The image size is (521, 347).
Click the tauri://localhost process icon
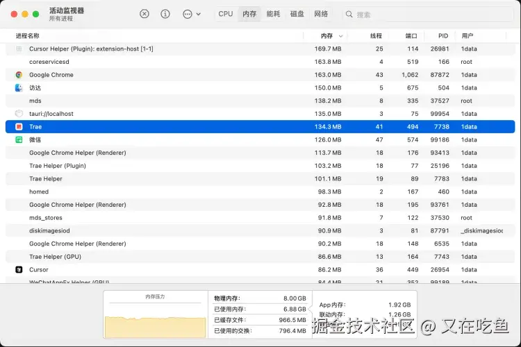[19, 114]
